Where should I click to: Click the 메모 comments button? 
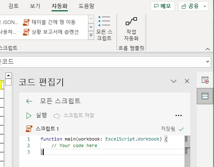tap(163, 6)
